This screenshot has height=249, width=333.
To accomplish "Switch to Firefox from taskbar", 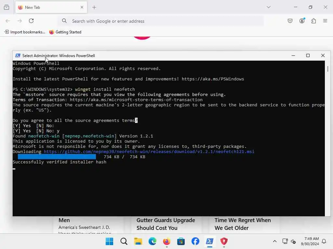I will tap(167, 241).
